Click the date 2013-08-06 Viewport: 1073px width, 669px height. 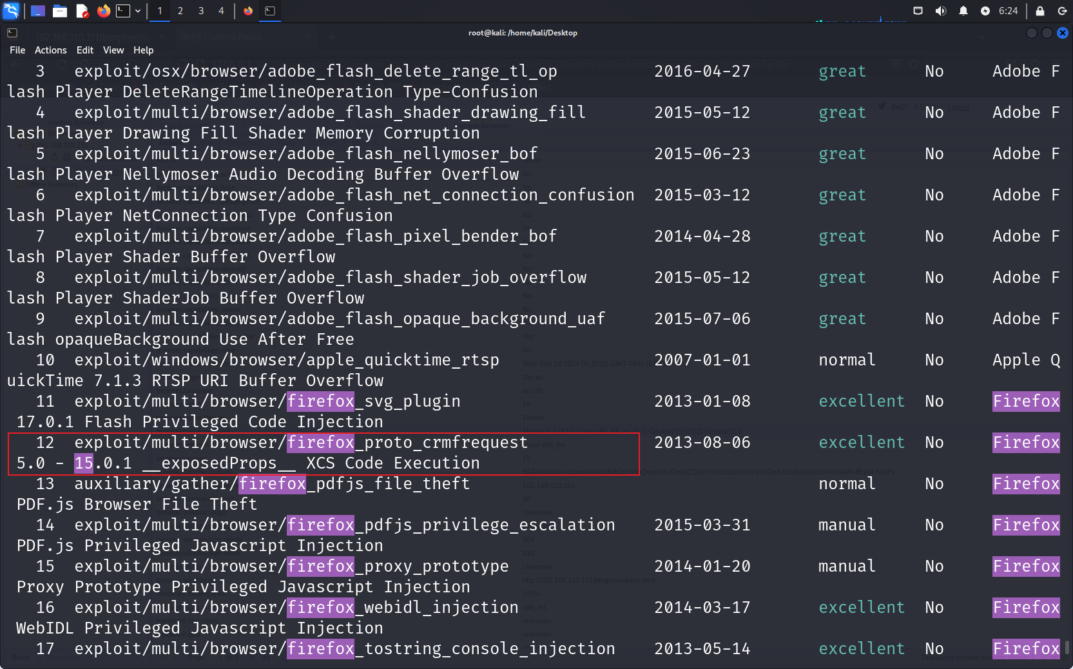(x=702, y=442)
